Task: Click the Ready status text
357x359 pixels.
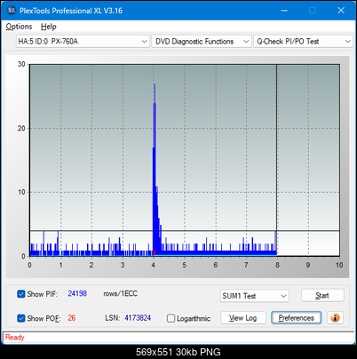Action: coord(15,337)
